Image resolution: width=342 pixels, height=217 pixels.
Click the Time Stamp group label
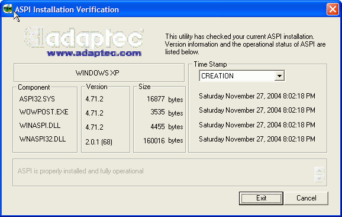[210, 64]
